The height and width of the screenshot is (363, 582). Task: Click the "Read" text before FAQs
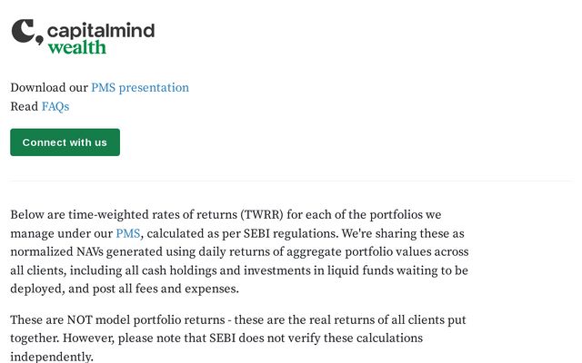[x=24, y=106]
